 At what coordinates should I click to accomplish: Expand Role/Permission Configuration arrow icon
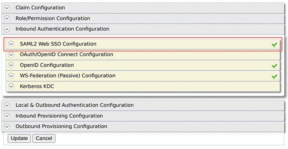pos(7,18)
